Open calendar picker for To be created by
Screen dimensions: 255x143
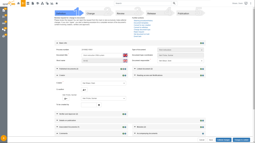click(99, 105)
